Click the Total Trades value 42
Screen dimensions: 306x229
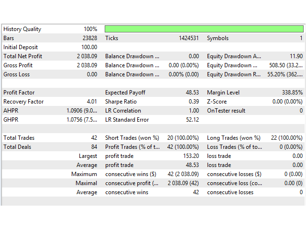pyautogui.click(x=93, y=138)
